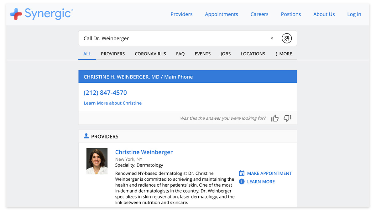376x211 pixels.
Task: Open Learn More about Christine link
Action: click(x=112, y=103)
